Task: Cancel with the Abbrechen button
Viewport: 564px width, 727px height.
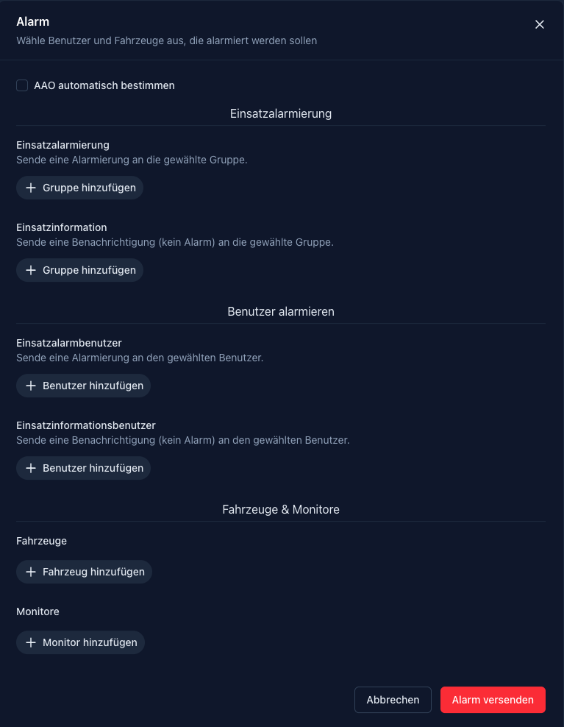Action: 393,700
